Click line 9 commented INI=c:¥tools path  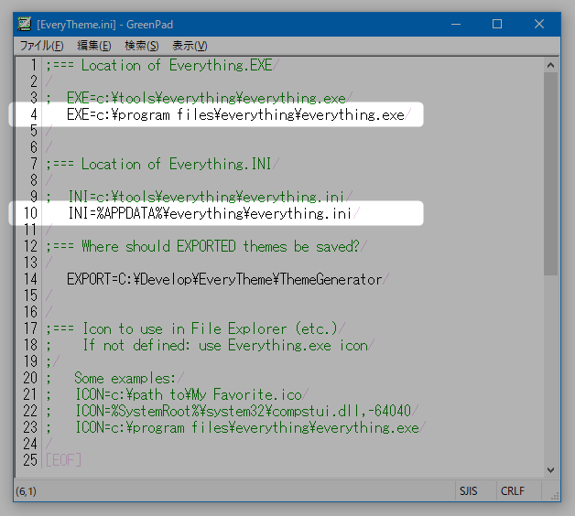click(x=195, y=197)
